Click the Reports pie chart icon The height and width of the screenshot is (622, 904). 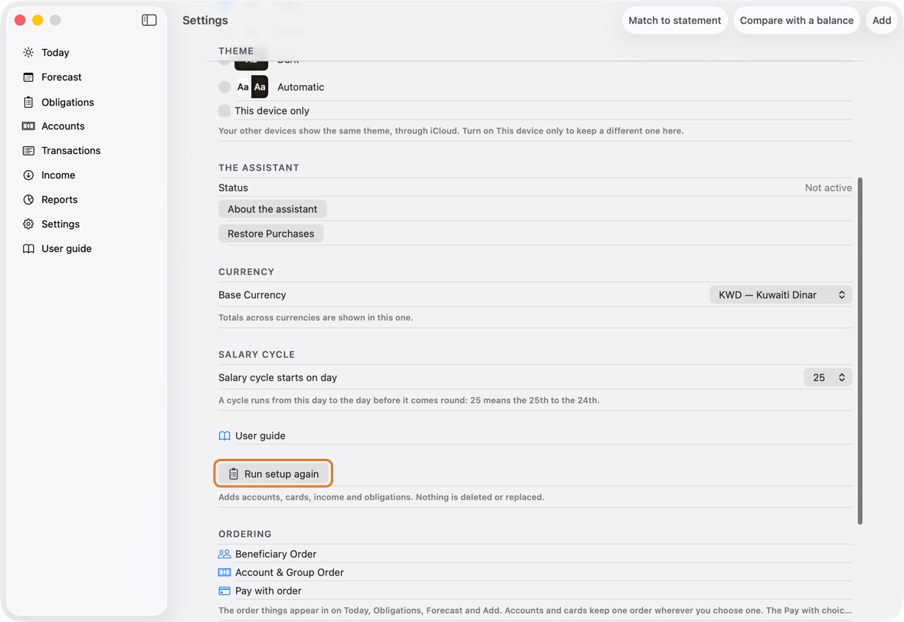(28, 199)
